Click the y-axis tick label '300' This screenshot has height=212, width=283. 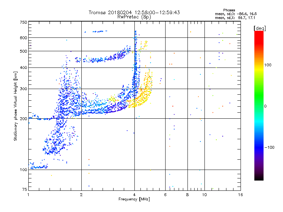coord(23,89)
